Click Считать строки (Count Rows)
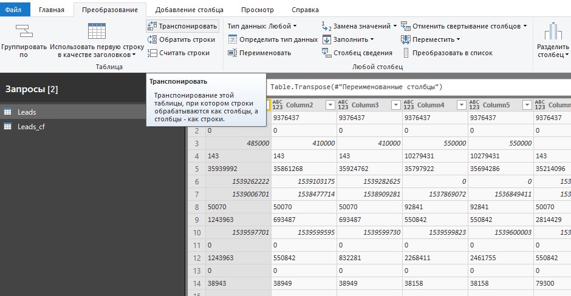Viewport: 571px width, 296px height. click(x=179, y=53)
